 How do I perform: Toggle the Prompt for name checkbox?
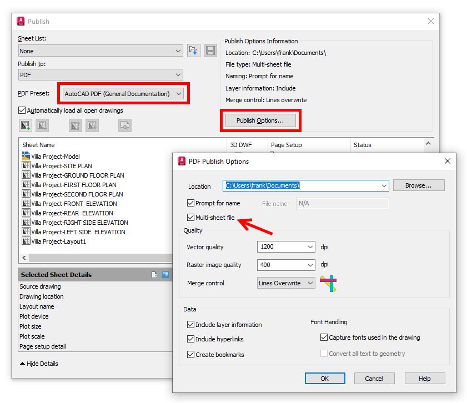[190, 203]
